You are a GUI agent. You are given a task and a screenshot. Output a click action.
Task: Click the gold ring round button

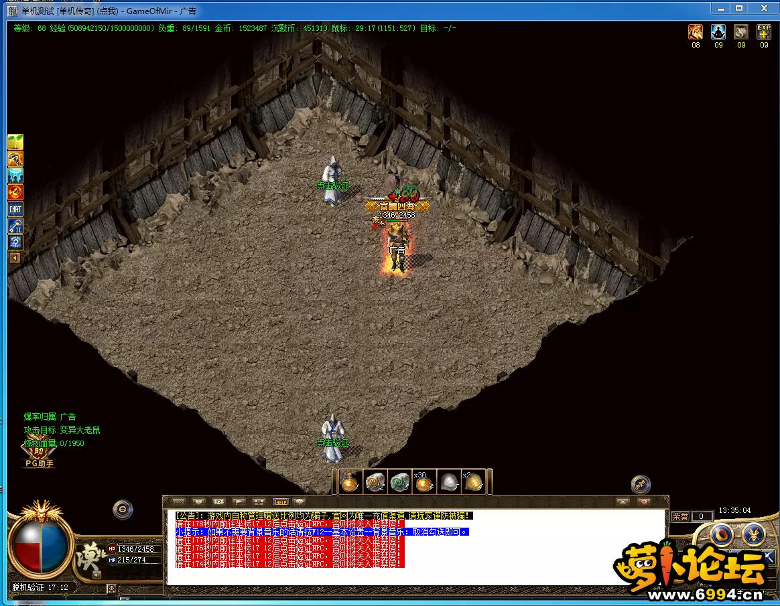[722, 535]
